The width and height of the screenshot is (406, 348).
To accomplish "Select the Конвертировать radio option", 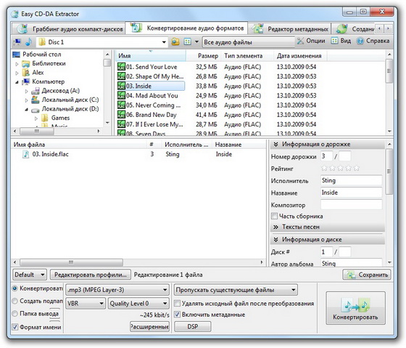I will 15,288.
